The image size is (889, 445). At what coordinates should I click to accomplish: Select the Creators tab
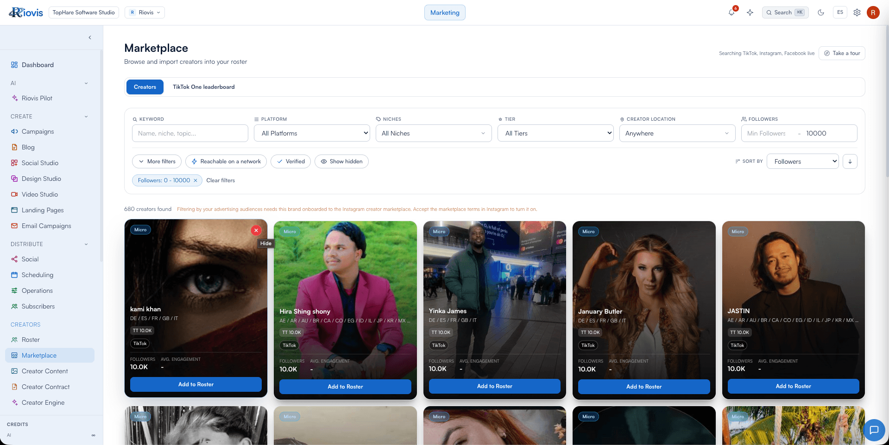coord(145,87)
